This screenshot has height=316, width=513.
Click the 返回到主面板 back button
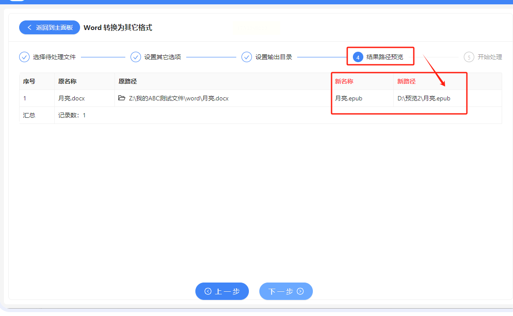click(50, 27)
